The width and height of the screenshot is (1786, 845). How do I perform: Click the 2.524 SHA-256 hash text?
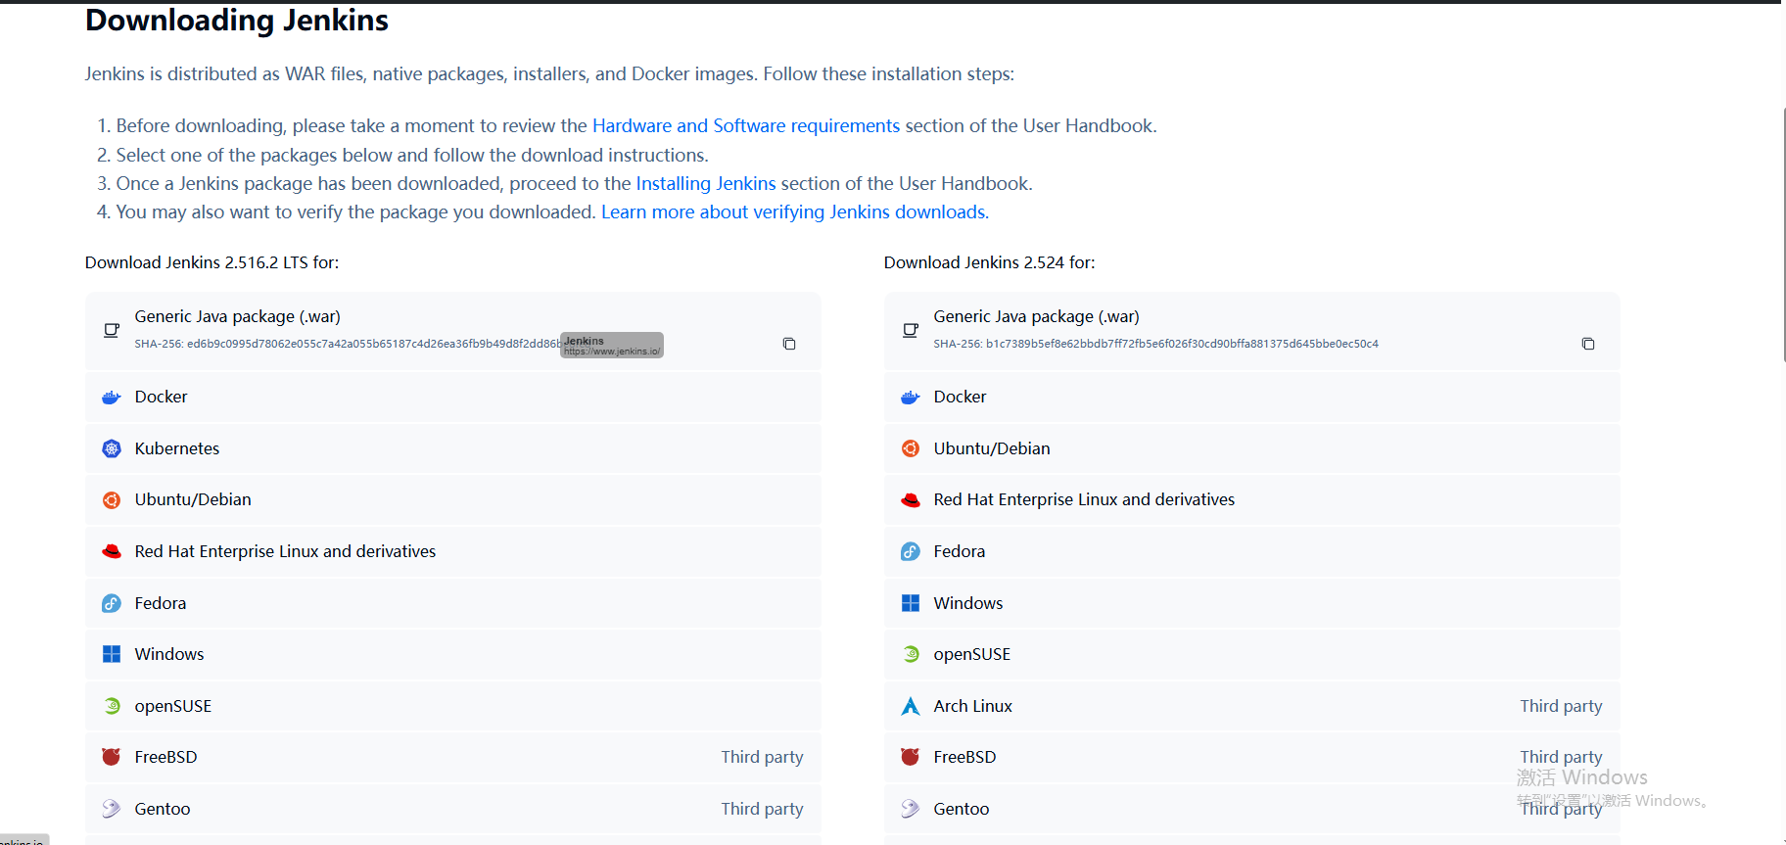coord(1156,344)
